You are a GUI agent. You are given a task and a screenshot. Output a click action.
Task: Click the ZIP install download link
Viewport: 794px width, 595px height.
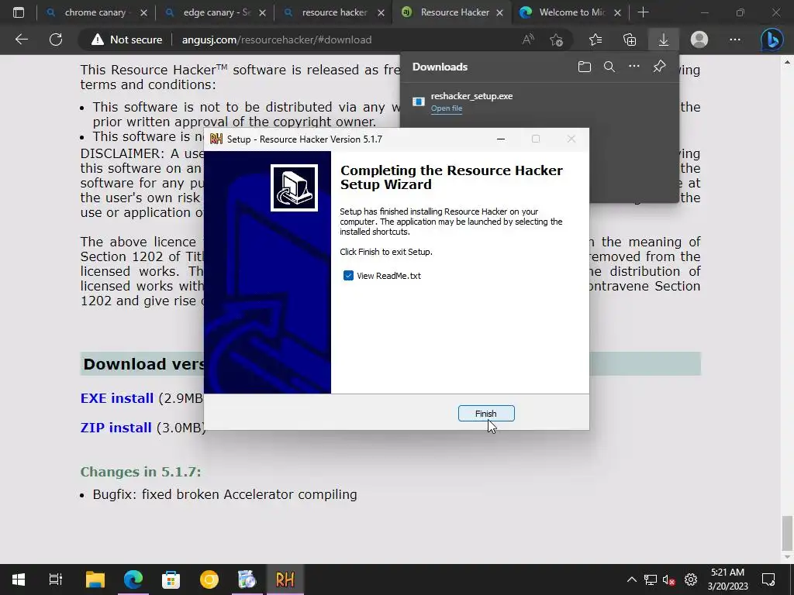click(116, 428)
